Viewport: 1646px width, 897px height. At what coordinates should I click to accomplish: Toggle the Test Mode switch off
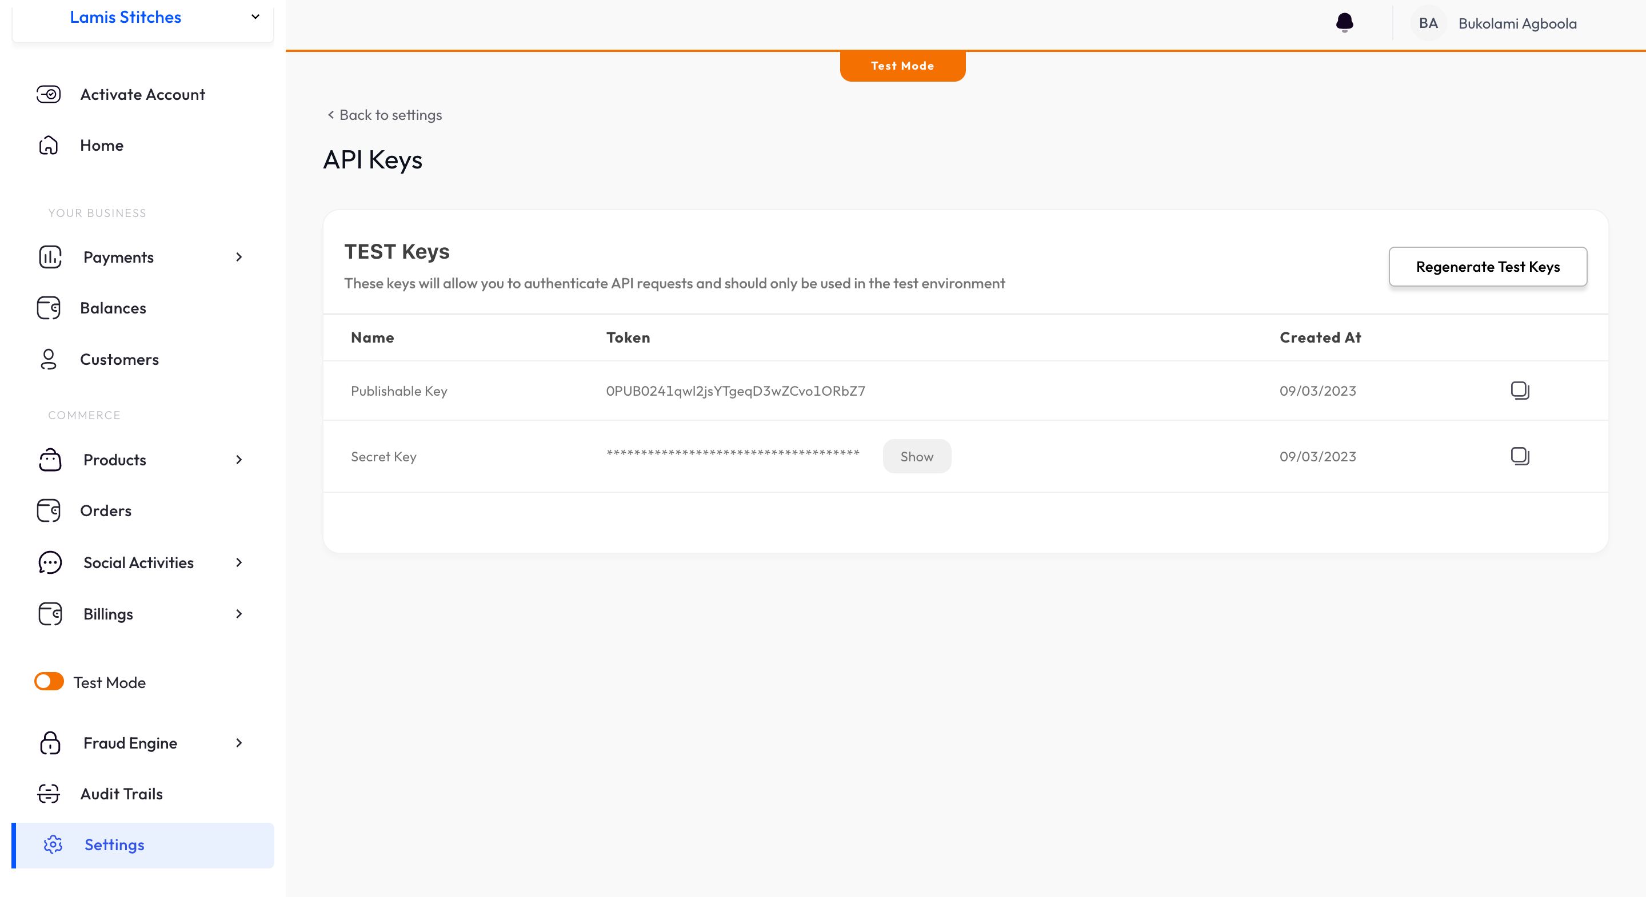47,682
